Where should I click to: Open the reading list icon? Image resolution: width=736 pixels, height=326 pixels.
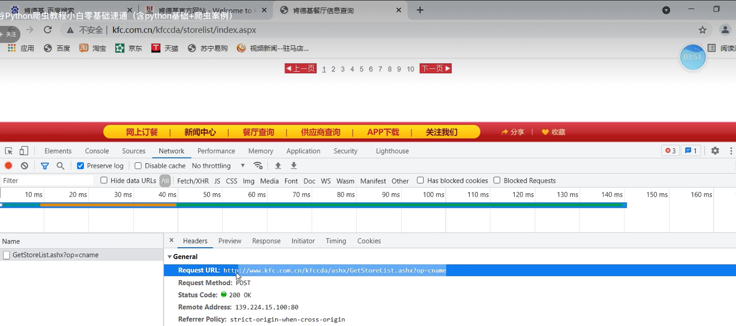pyautogui.click(x=712, y=48)
